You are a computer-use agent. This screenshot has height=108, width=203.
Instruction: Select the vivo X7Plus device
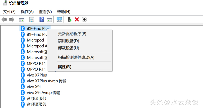click(x=37, y=75)
